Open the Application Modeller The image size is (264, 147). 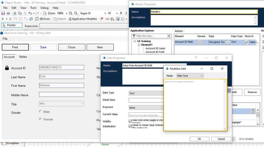83,19
